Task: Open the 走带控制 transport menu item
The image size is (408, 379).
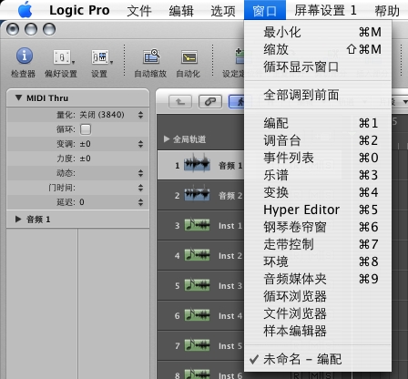Action: coord(318,244)
